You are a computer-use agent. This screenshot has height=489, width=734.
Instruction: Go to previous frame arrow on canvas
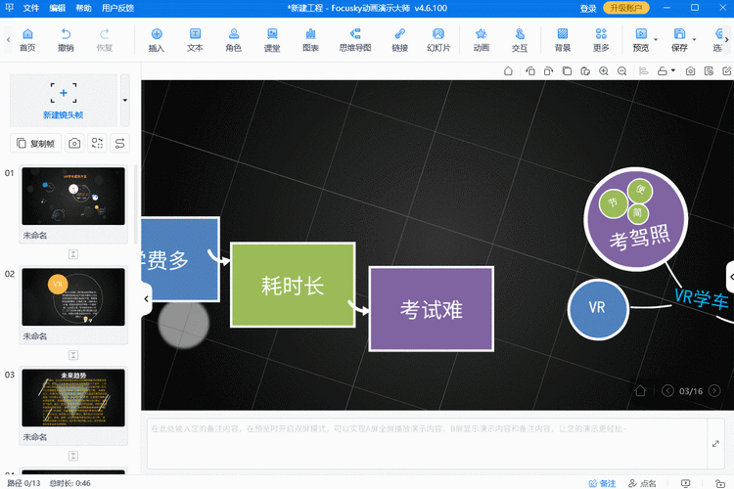pyautogui.click(x=667, y=391)
